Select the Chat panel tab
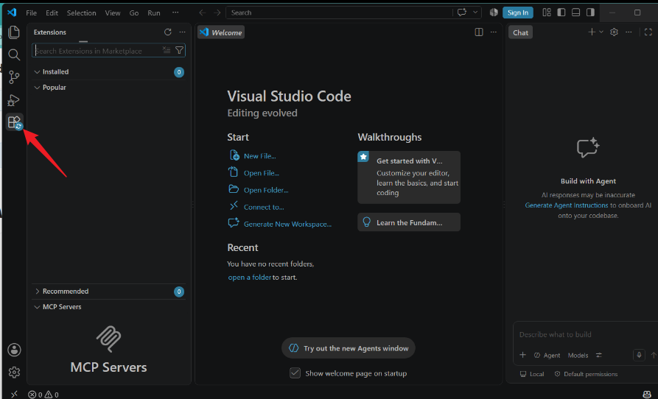Image resolution: width=658 pixels, height=399 pixels. [x=520, y=32]
